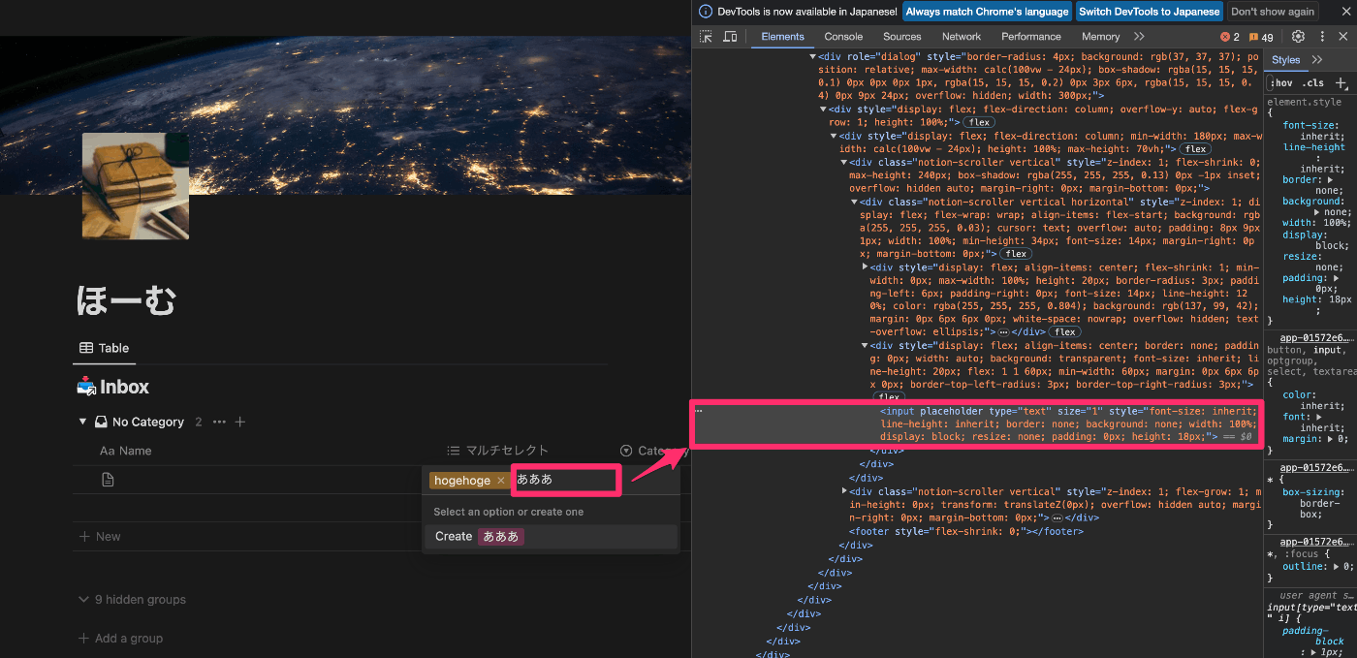Click the books page icon thumbnail
The image size is (1357, 658).
136,186
